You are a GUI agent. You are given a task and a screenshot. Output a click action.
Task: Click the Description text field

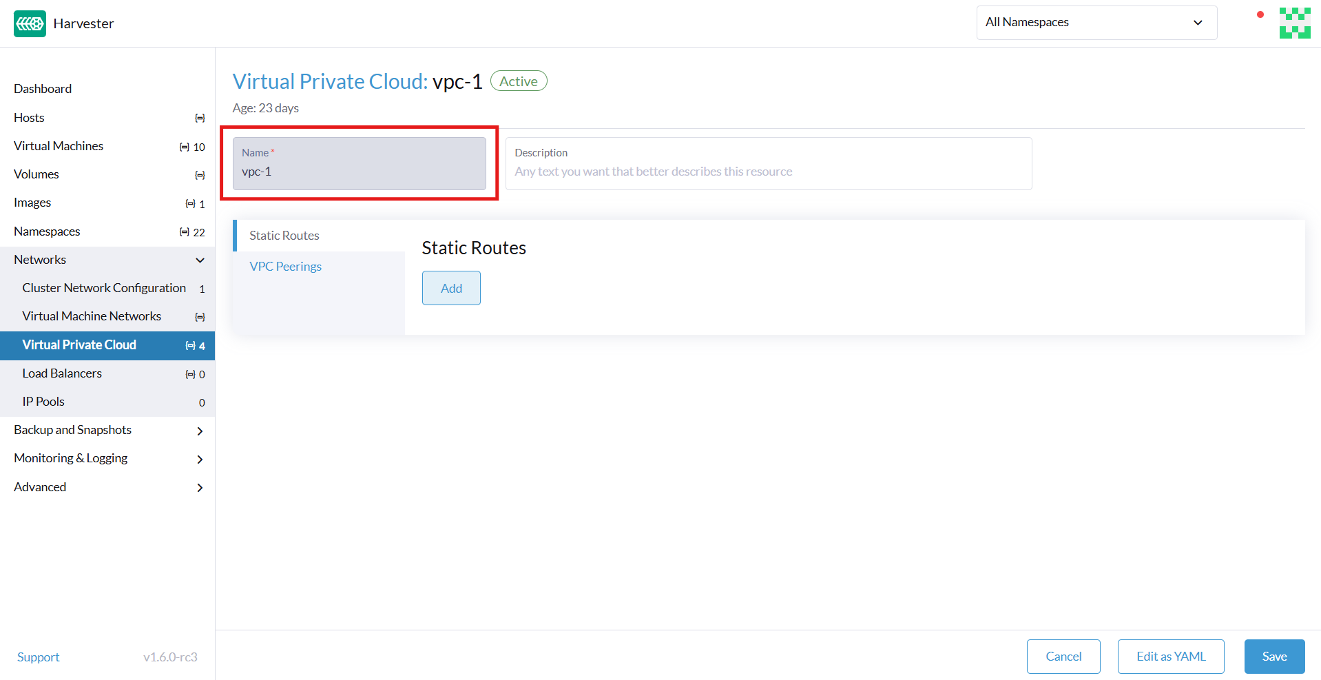[x=768, y=171]
